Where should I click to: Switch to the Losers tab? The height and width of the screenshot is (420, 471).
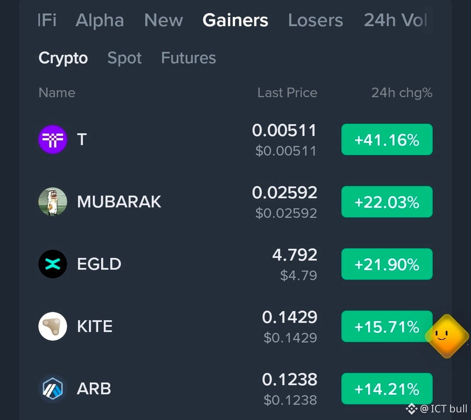315,20
